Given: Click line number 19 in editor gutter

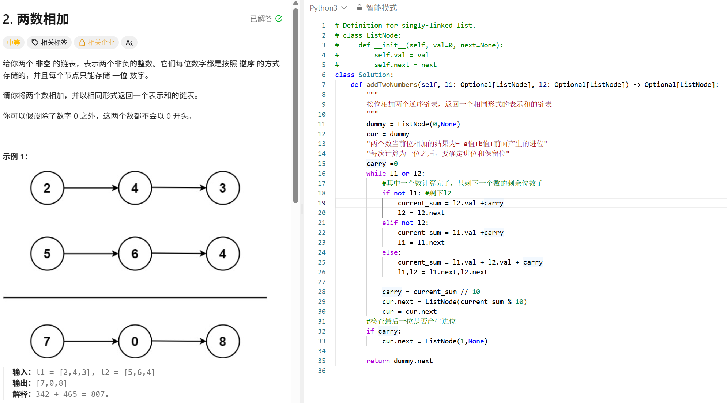Looking at the screenshot, I should [321, 203].
